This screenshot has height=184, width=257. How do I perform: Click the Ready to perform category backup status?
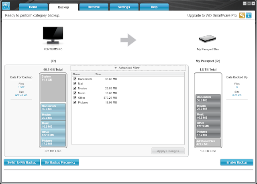[x=33, y=15]
